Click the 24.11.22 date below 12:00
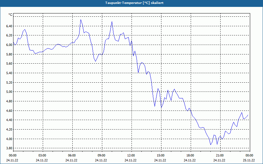Image resolution: width=263 pixels, height=164 pixels. 131,160
